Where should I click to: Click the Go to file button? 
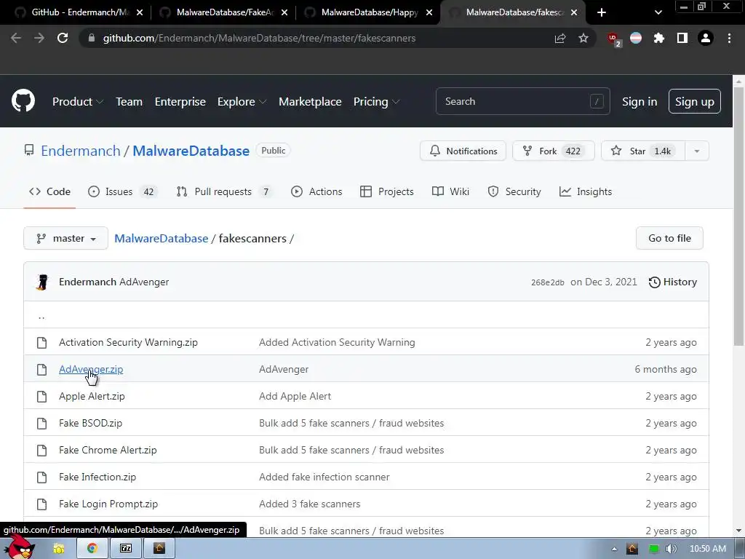tap(669, 238)
